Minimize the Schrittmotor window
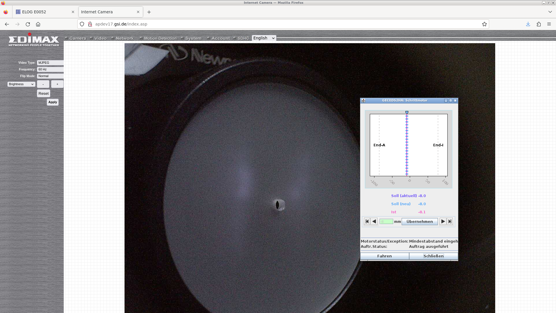Viewport: 556px width, 313px height. (x=446, y=101)
